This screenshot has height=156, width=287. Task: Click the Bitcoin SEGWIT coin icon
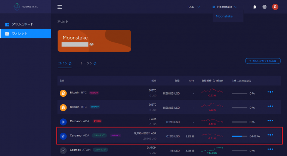pos(63,93)
